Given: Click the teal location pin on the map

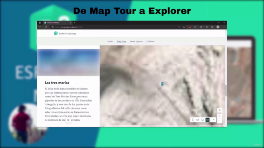Looking at the screenshot, I should (x=162, y=84).
